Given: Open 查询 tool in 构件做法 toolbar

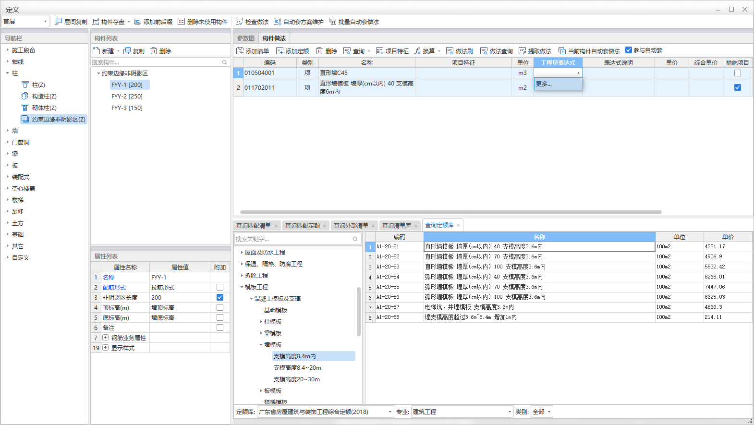Looking at the screenshot, I should click(x=354, y=51).
